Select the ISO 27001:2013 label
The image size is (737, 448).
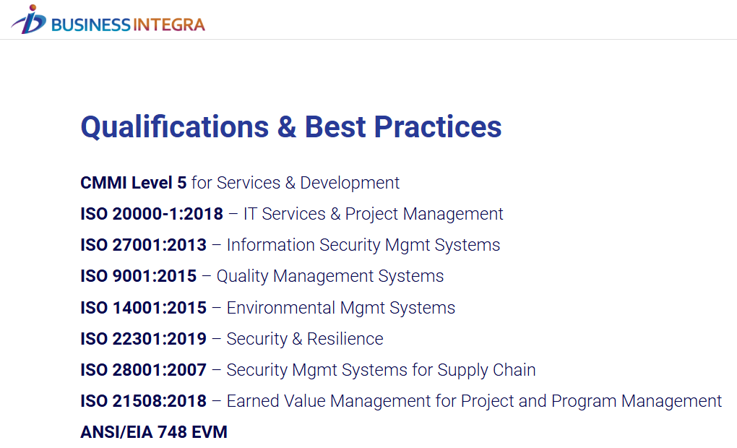point(143,245)
